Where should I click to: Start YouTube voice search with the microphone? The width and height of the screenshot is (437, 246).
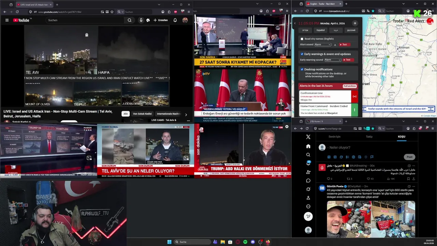141,20
